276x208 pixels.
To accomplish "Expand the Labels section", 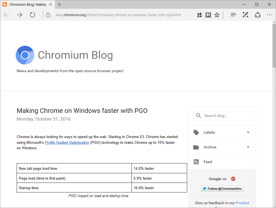I will pos(248,132).
